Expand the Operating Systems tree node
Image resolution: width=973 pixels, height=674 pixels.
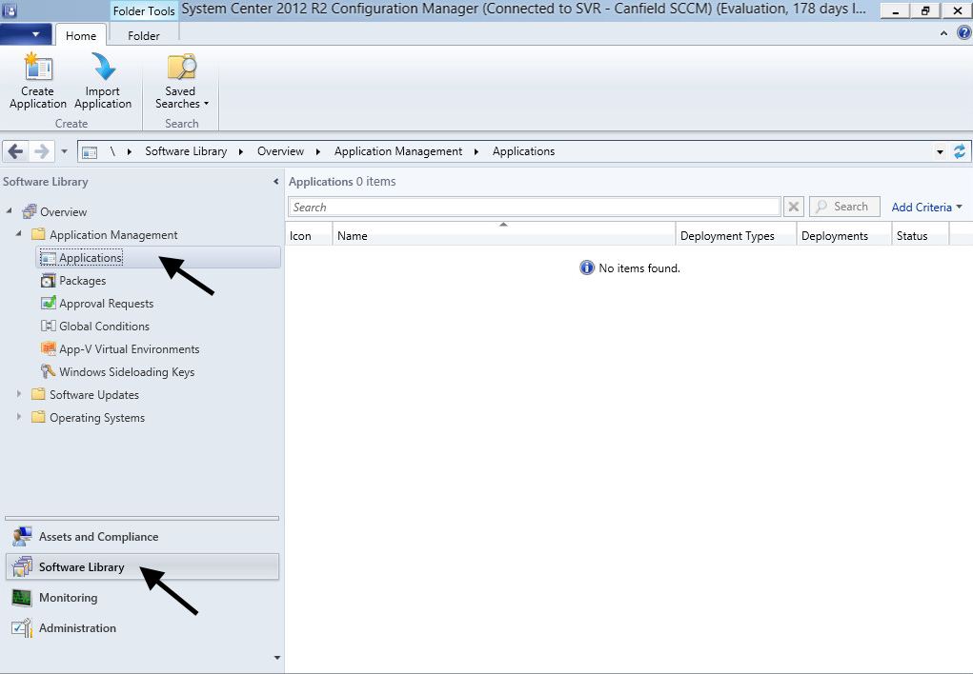(x=19, y=417)
